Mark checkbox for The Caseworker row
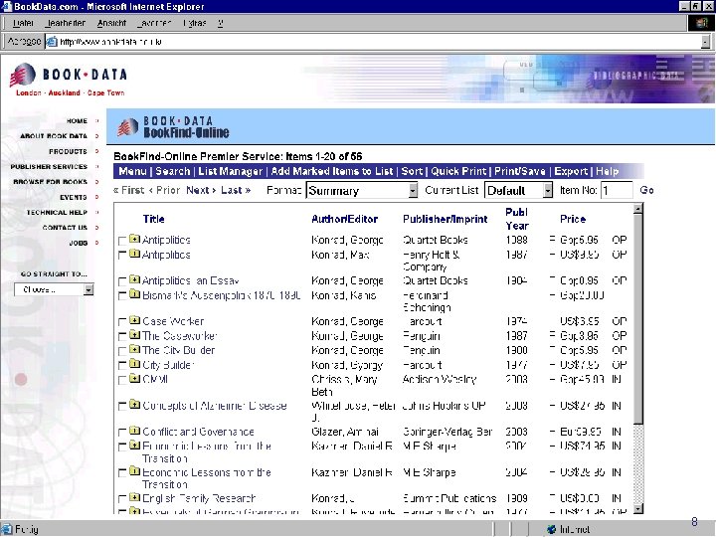This screenshot has height=537, width=716. click(x=122, y=336)
